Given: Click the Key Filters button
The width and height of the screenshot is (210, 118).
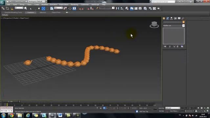Looking at the screenshot, I should 174,111.
